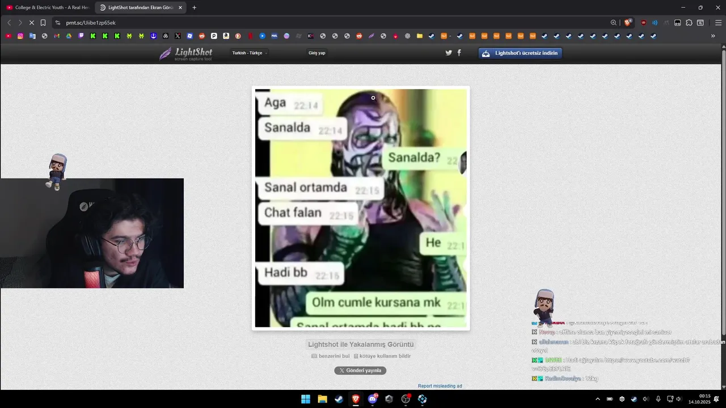
Task: Open a new browser tab
Action: click(194, 7)
